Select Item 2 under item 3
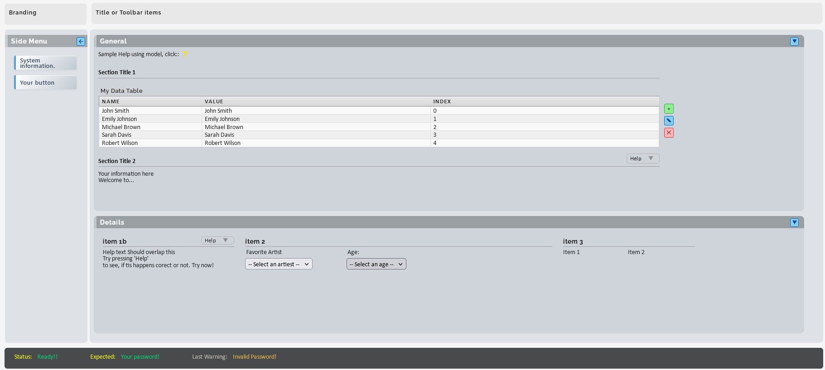 click(x=636, y=252)
